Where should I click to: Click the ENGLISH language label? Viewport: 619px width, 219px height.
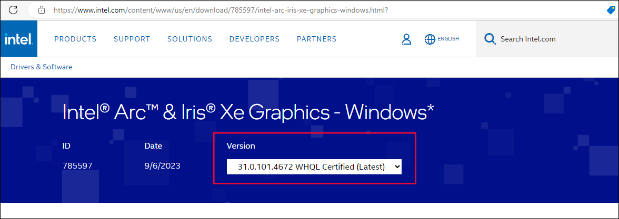point(448,39)
